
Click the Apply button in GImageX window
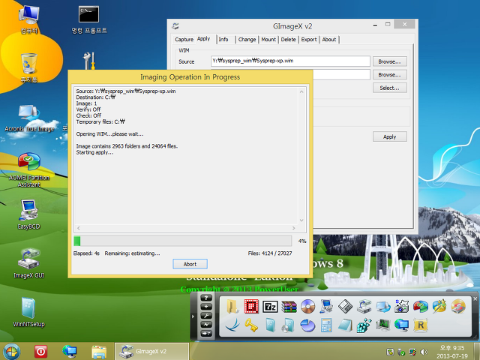[x=390, y=136]
